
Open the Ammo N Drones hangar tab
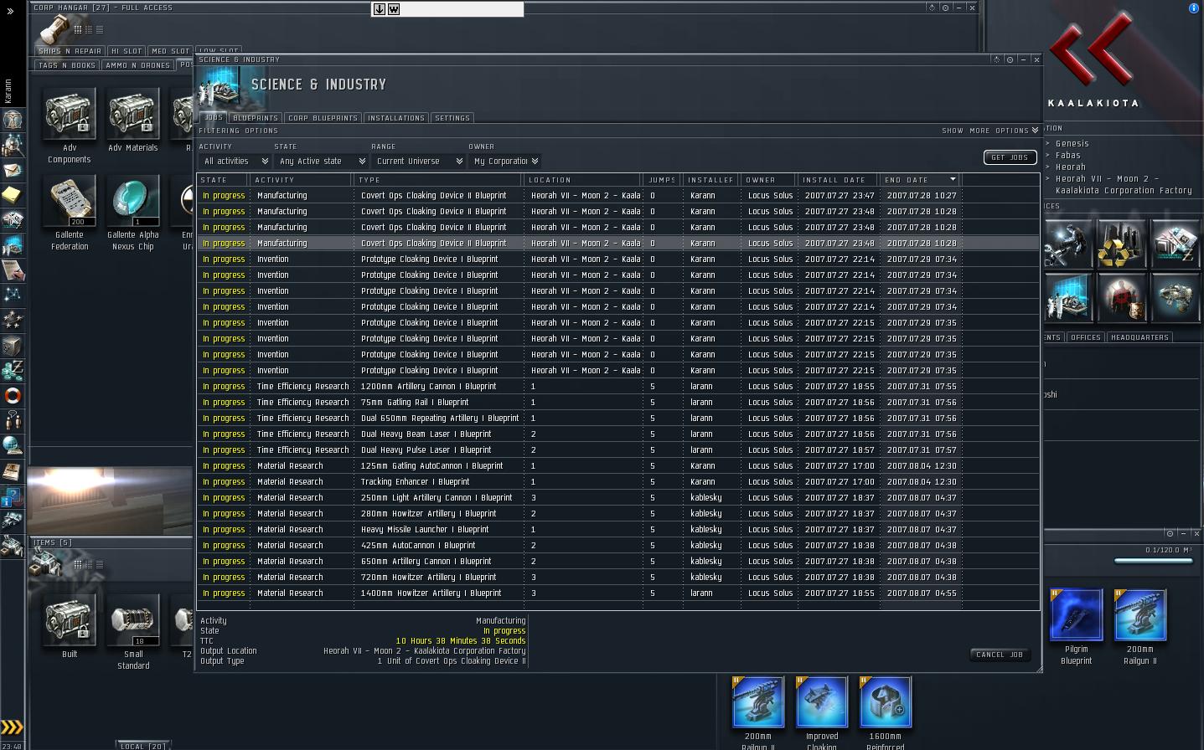[139, 65]
